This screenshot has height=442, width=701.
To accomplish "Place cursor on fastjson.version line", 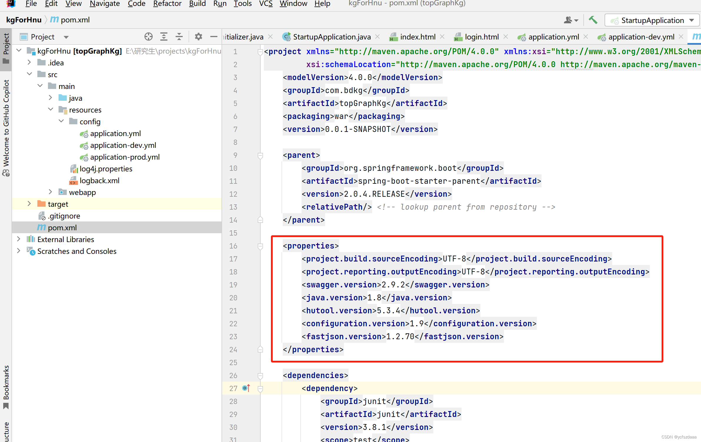I will 402,337.
